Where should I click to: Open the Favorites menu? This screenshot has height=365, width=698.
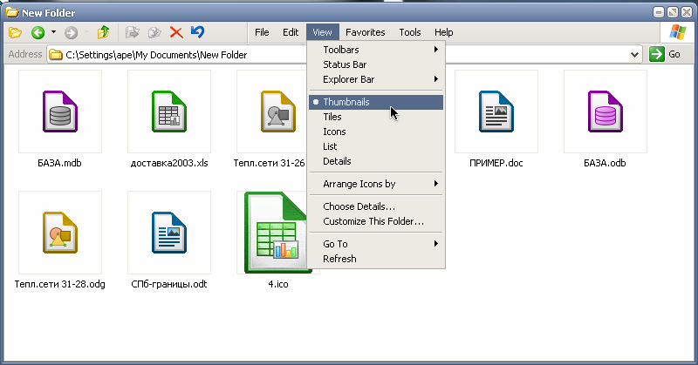(365, 32)
